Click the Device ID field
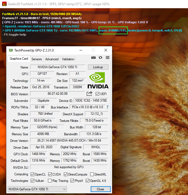The width and height of the screenshot is (188, 195). coord(91,101)
